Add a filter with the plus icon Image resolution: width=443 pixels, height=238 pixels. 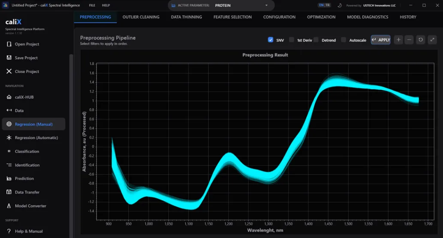click(398, 40)
